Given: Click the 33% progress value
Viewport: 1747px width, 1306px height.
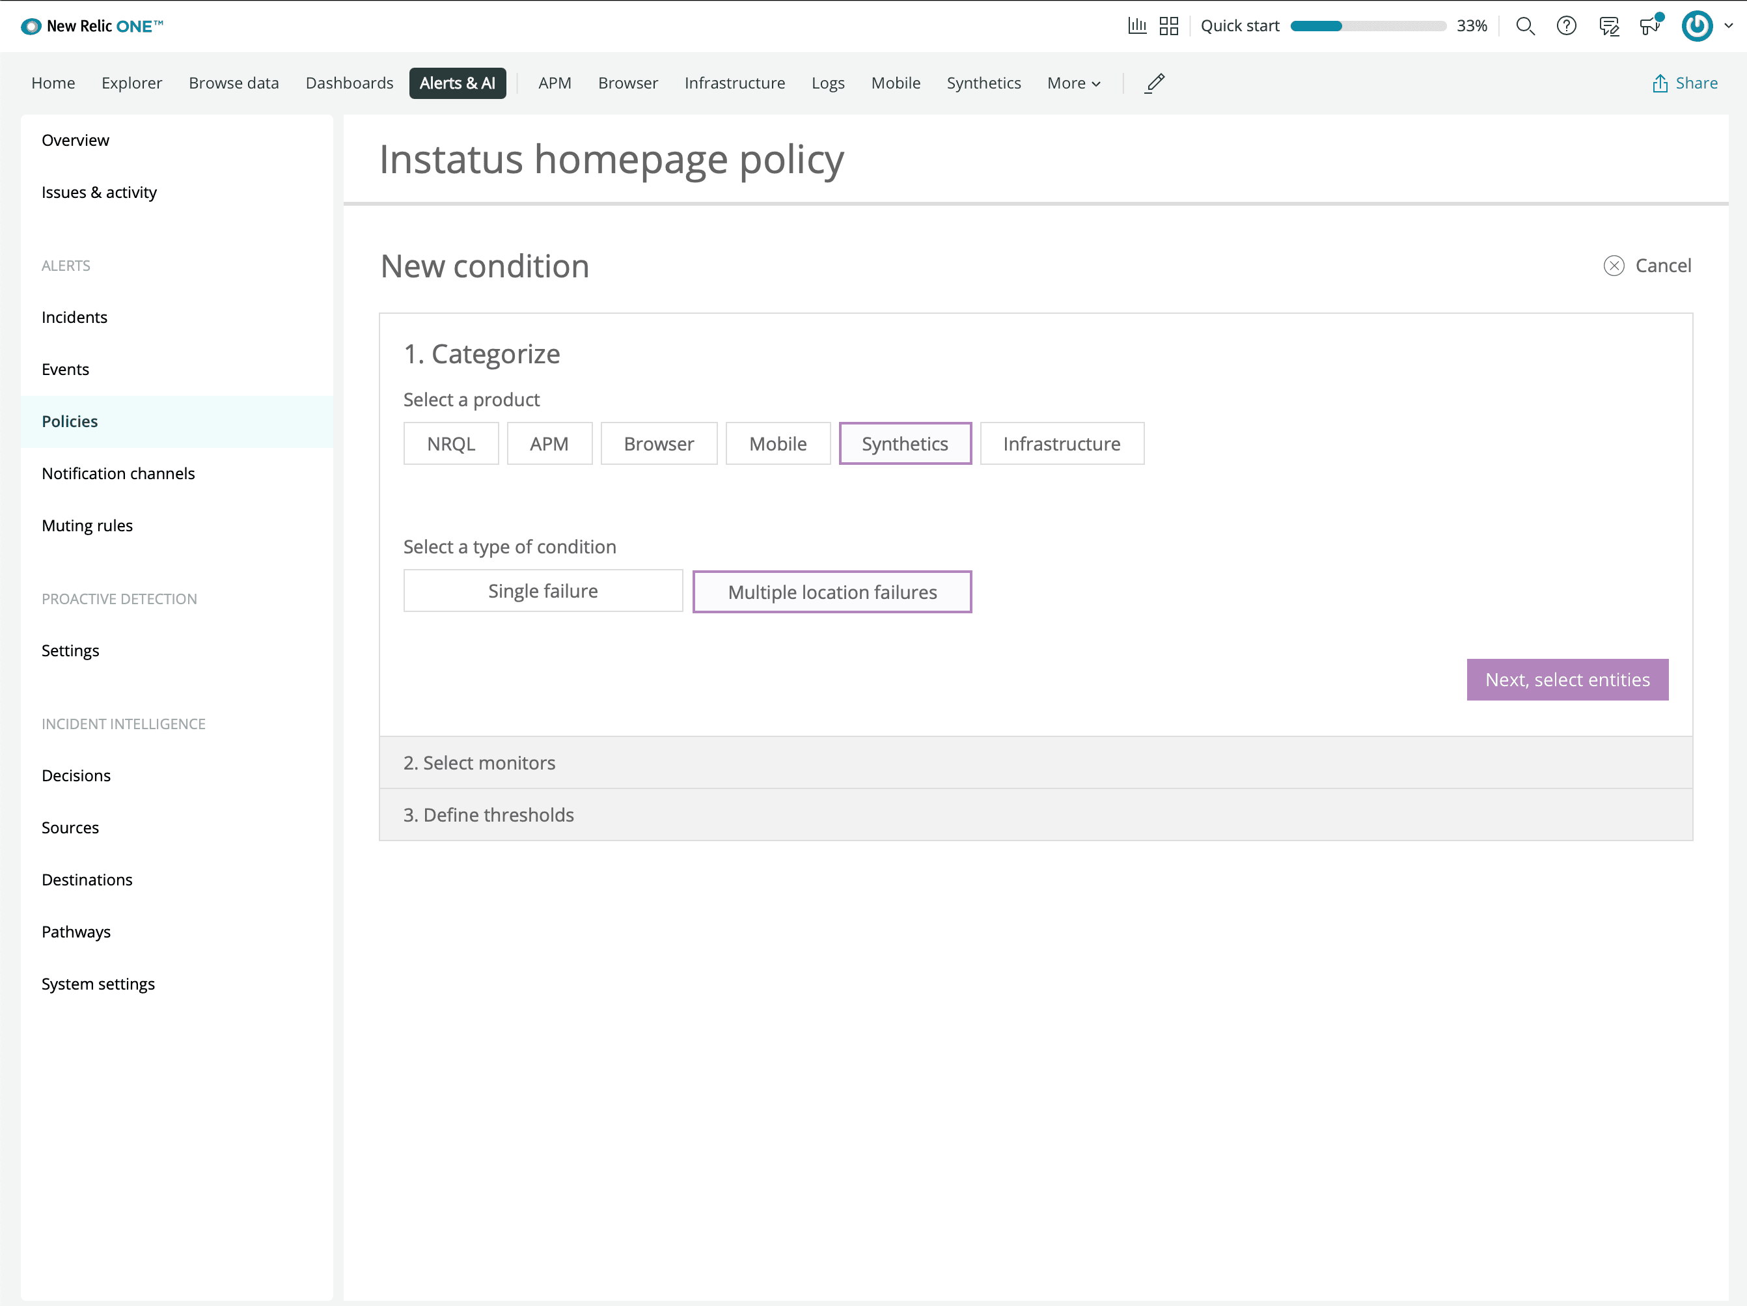Looking at the screenshot, I should [1472, 26].
